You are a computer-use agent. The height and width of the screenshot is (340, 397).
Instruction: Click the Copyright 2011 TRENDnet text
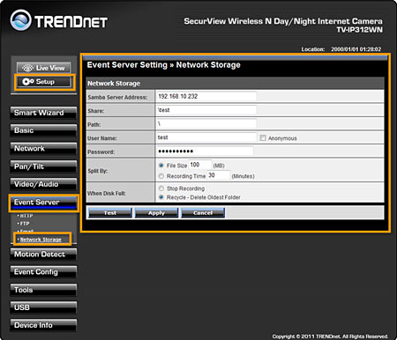point(330,336)
